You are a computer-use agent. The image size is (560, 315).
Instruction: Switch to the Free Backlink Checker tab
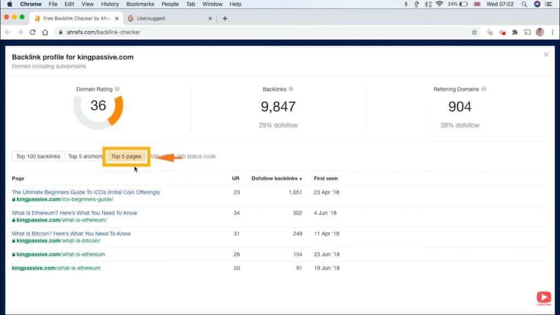tap(77, 18)
